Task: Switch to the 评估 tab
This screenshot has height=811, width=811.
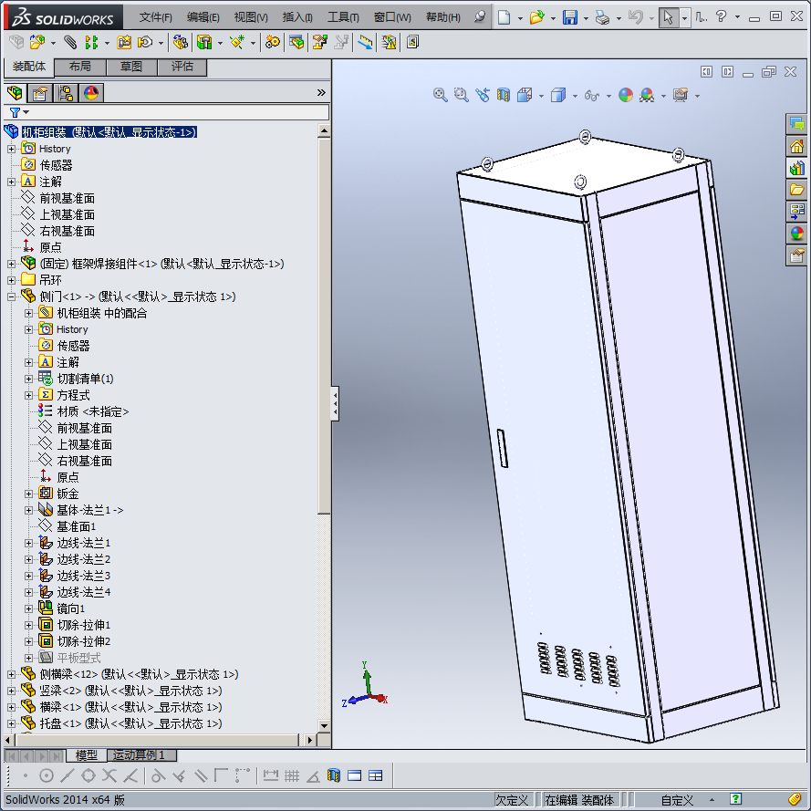Action: tap(182, 67)
